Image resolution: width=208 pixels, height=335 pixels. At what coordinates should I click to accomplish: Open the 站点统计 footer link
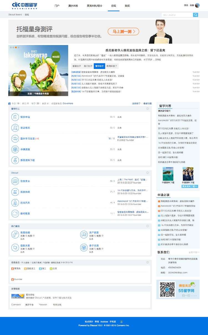pos(89,321)
